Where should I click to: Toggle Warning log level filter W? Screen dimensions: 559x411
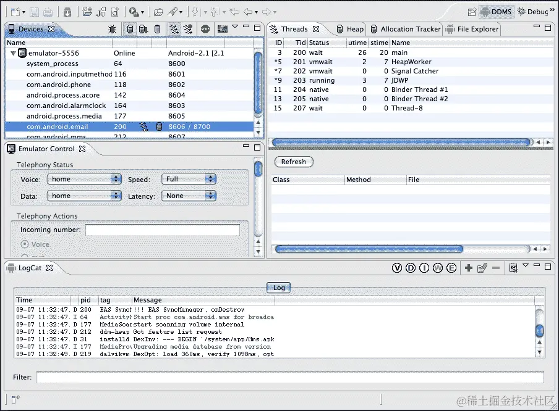click(438, 268)
